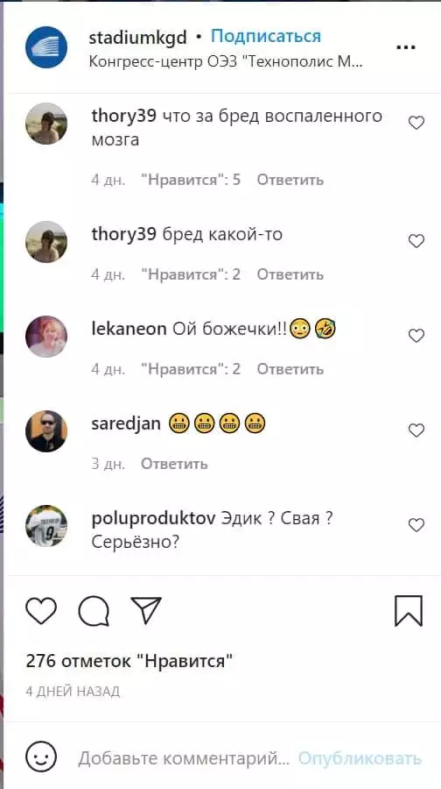Like poluproduktov's comment with the heart
The width and height of the screenshot is (441, 789).
pyautogui.click(x=416, y=525)
